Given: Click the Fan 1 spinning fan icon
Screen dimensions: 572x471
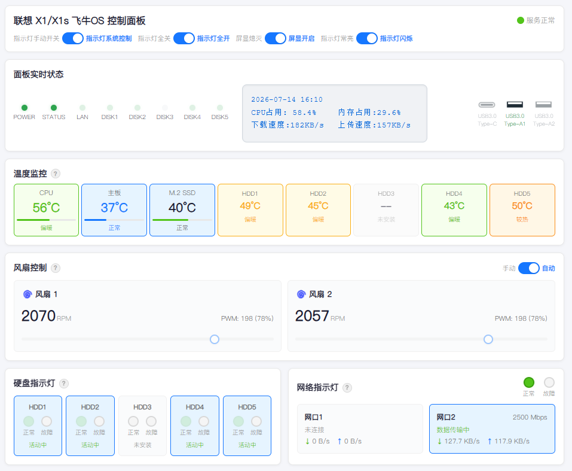Looking at the screenshot, I should pyautogui.click(x=27, y=294).
